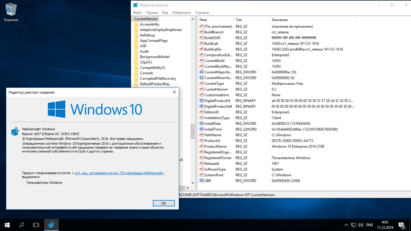The height and width of the screenshot is (231, 411).
Task: Click value 'Windows 10 Enterprise 2016 LTSB'
Action: (x=298, y=146)
